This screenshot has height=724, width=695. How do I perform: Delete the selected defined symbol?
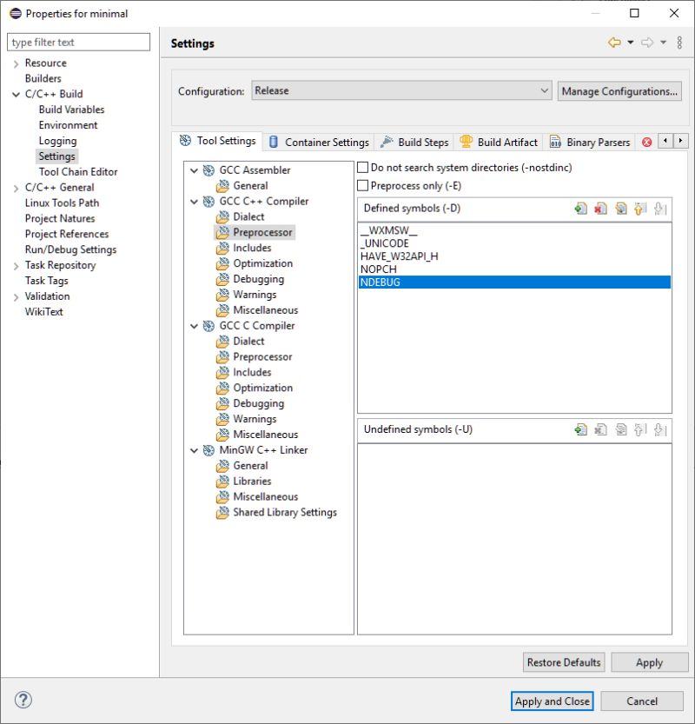point(600,208)
